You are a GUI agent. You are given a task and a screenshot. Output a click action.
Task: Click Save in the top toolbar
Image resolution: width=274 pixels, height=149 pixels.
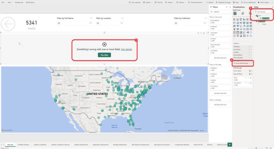235,2
